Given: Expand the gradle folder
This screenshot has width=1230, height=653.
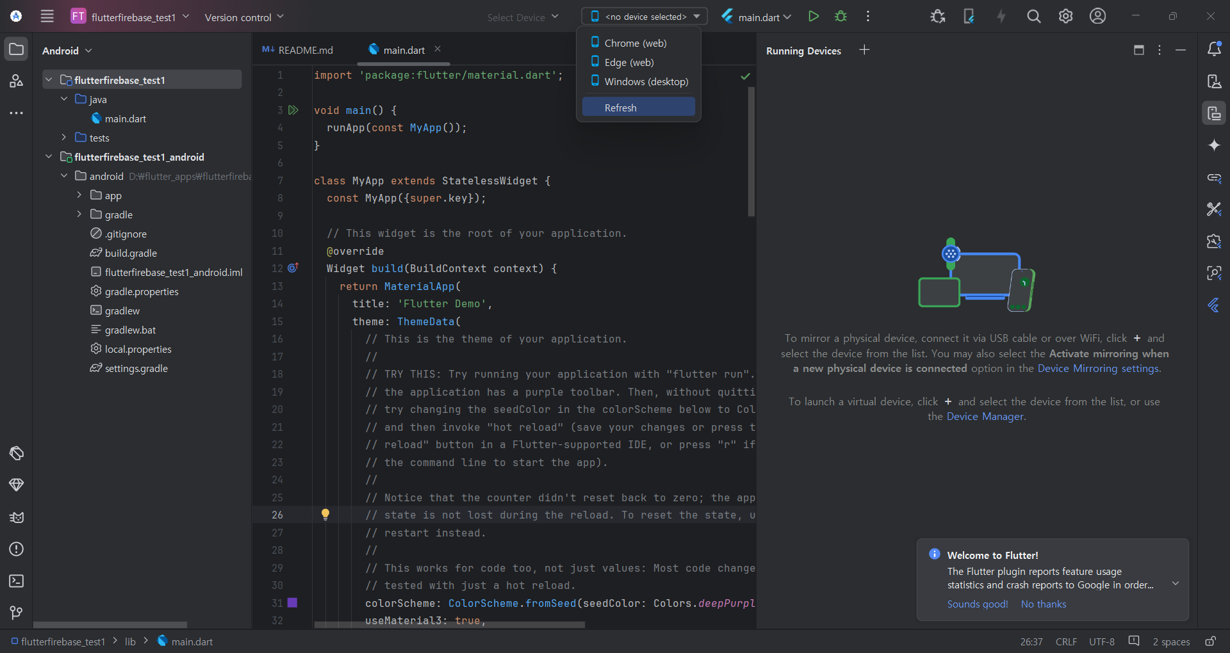Looking at the screenshot, I should 79,214.
